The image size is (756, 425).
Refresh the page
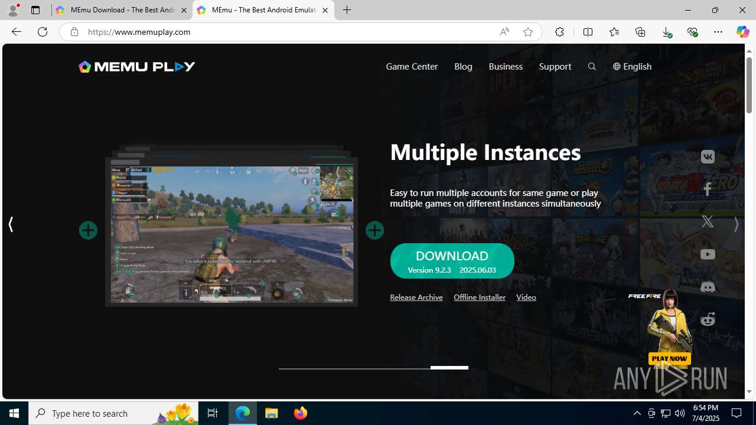(43, 32)
